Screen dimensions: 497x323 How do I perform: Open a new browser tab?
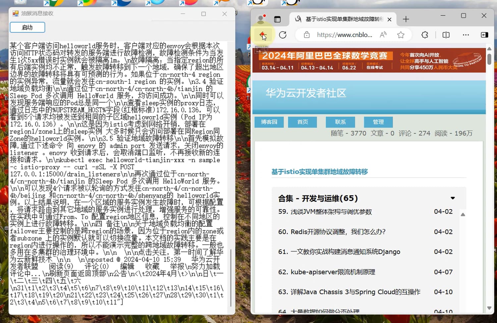pos(406,19)
